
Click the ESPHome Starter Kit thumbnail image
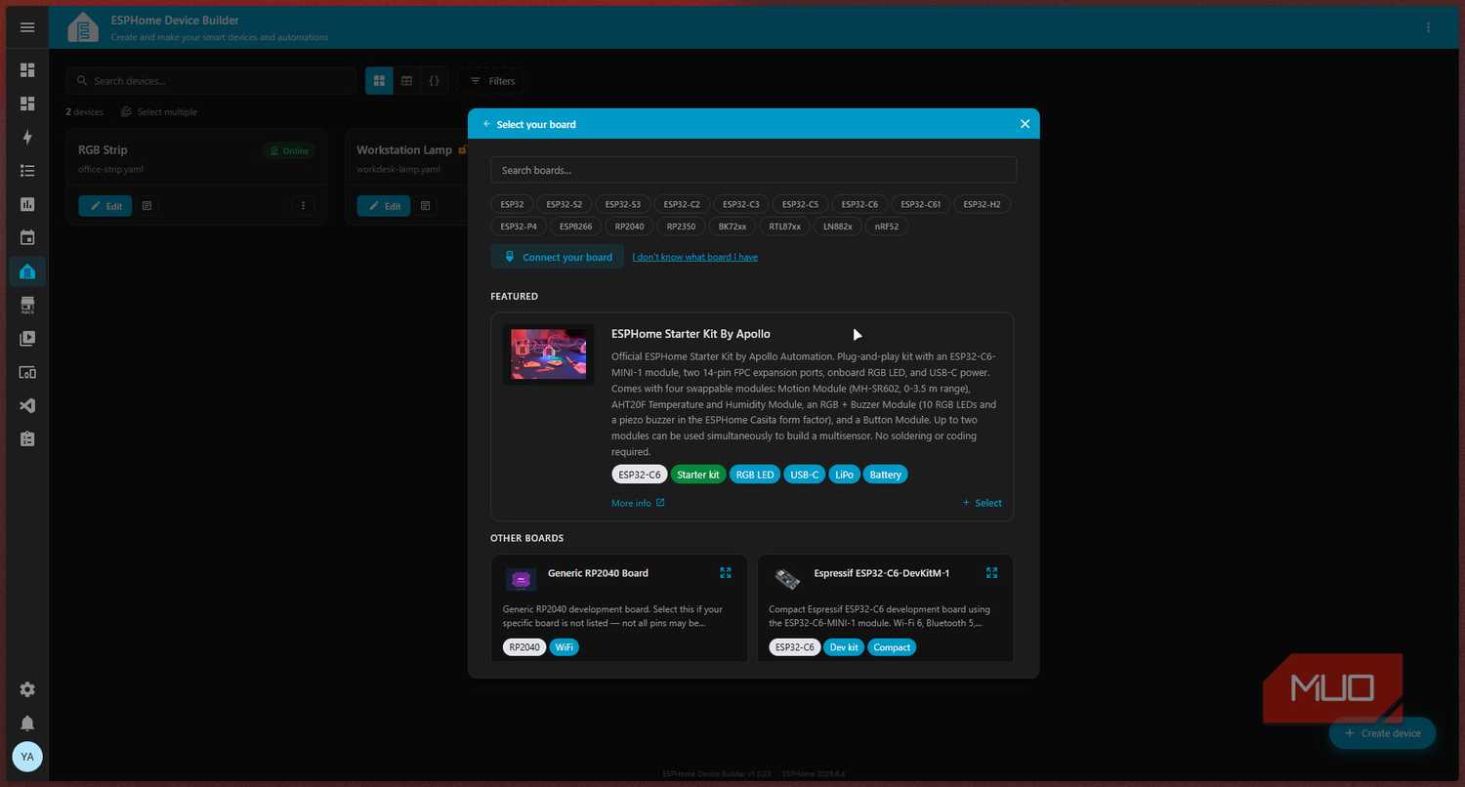click(x=548, y=354)
